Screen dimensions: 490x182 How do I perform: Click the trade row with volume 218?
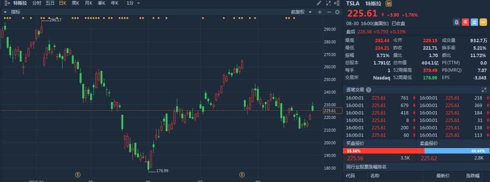(x=453, y=98)
